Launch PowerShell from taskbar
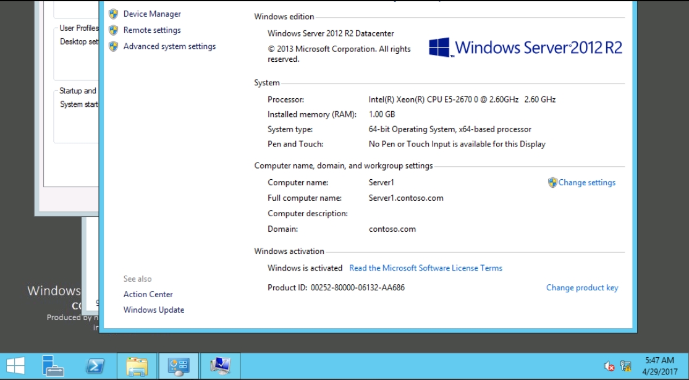The width and height of the screenshot is (689, 380). click(95, 366)
